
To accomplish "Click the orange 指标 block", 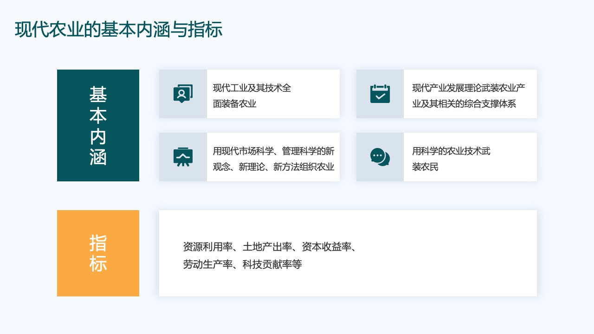I will (x=98, y=253).
